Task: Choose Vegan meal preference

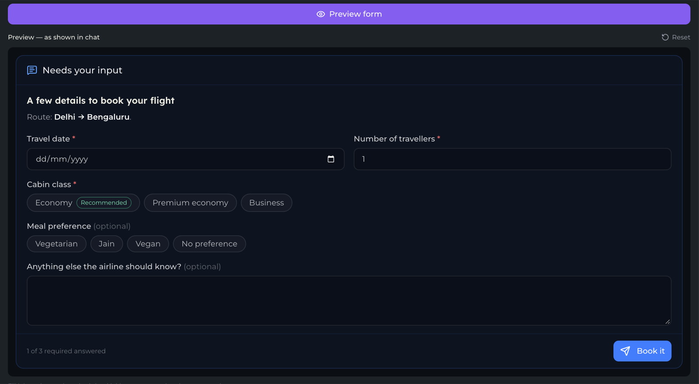Action: coord(148,244)
